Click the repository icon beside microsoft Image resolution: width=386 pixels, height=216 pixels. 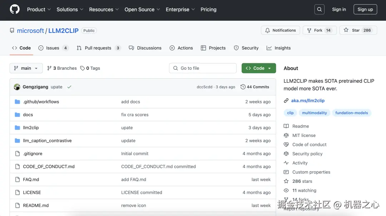click(x=12, y=30)
